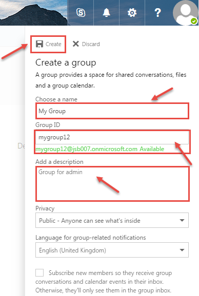This screenshot has width=199, height=296.
Task: Open the user profile avatar
Action: point(186,13)
